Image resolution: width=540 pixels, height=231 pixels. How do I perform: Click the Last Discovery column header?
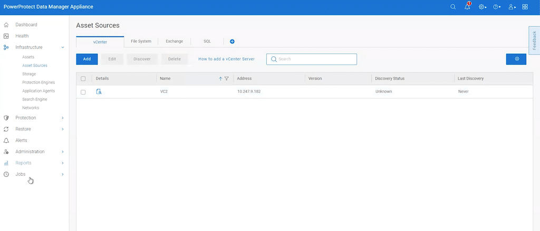(471, 79)
